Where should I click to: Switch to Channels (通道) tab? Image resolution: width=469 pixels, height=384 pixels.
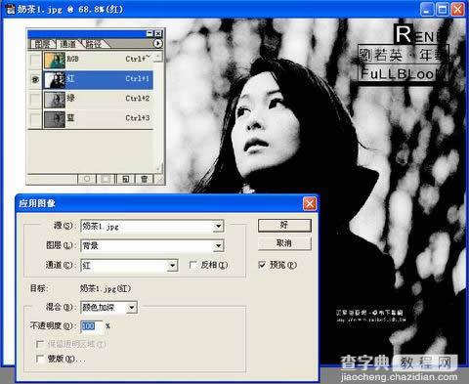67,44
